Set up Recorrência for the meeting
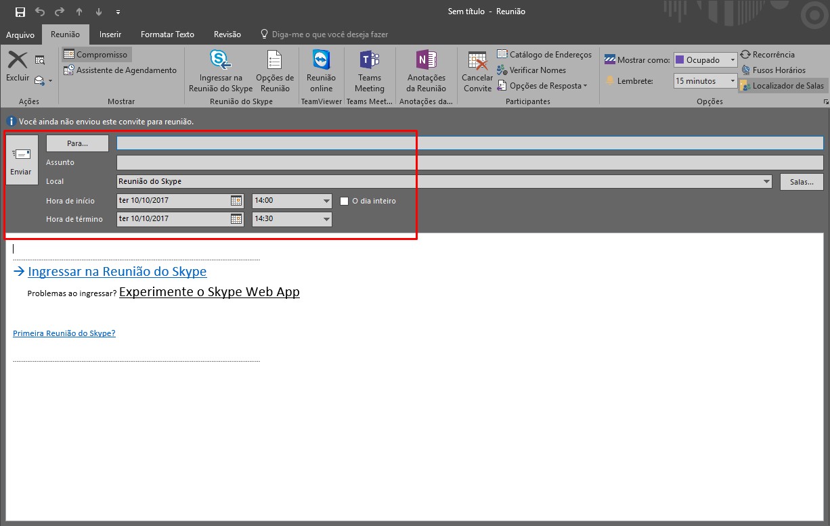This screenshot has width=830, height=526. tap(767, 55)
